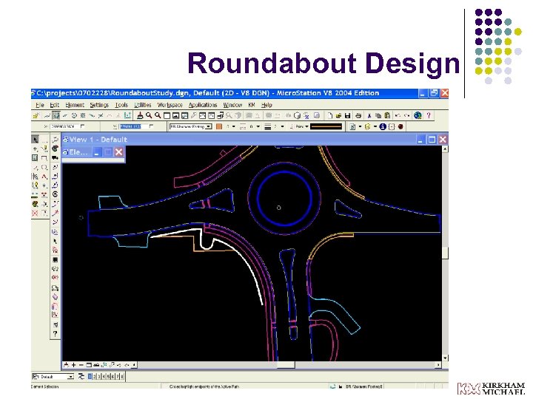
Task: Click the horizontal scrollbar thumb
Action: pyautogui.click(x=286, y=365)
